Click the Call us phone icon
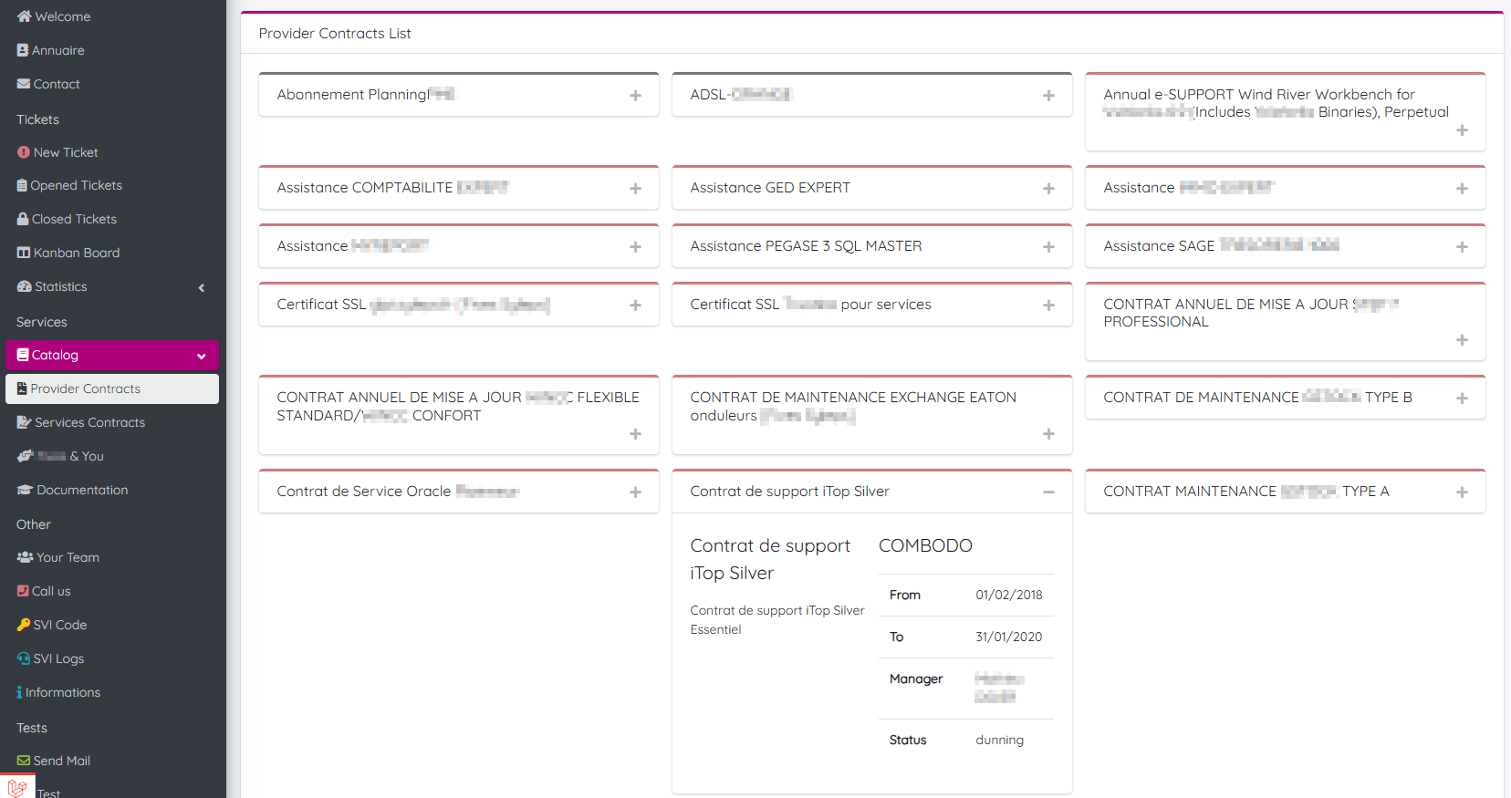This screenshot has width=1511, height=798. pos(23,591)
